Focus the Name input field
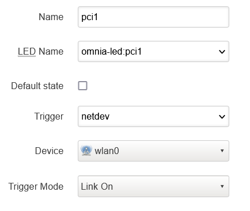 [x=153, y=17]
